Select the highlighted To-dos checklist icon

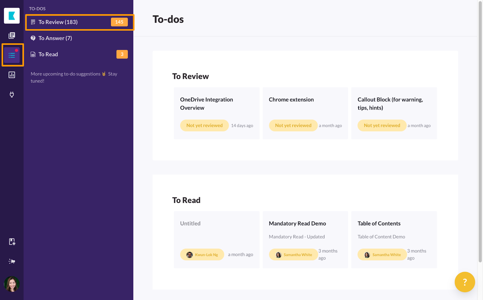pos(12,55)
